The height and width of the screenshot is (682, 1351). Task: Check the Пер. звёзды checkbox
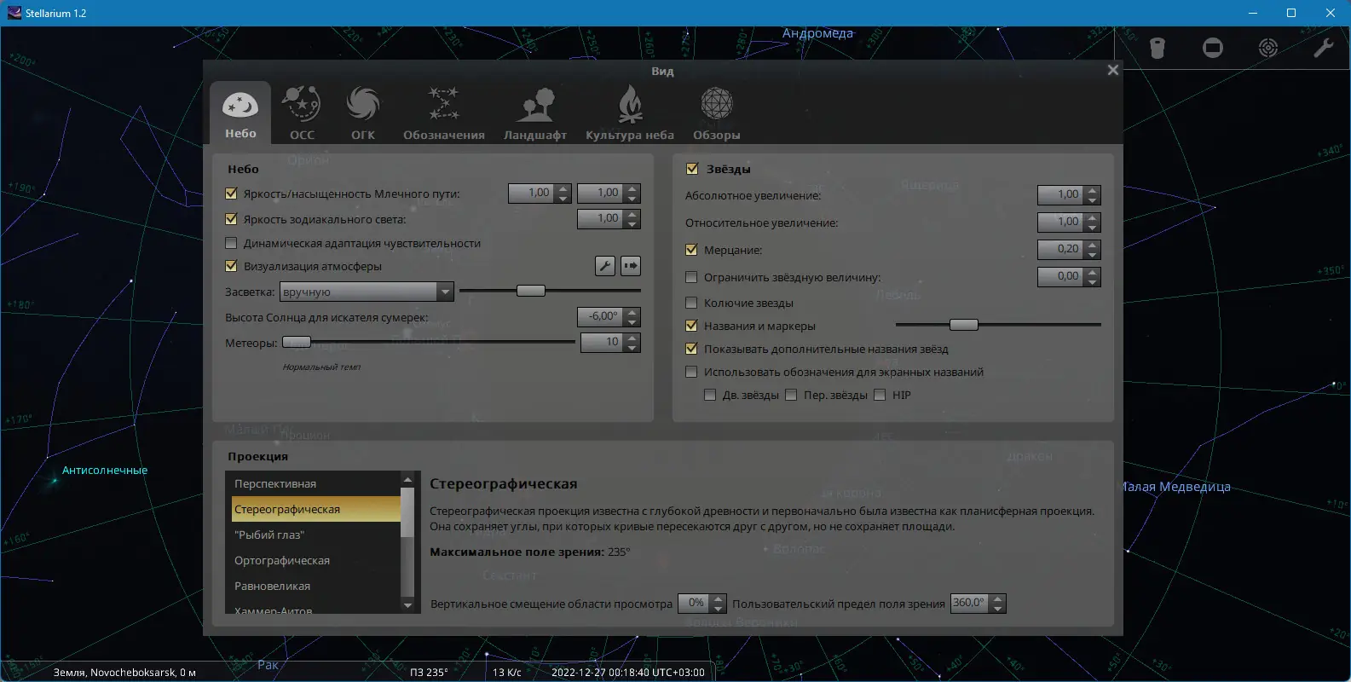coord(791,395)
